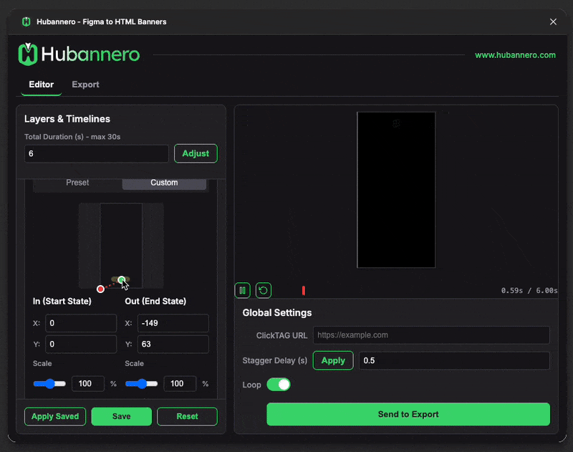Toggle the Loop switch off

(x=279, y=385)
